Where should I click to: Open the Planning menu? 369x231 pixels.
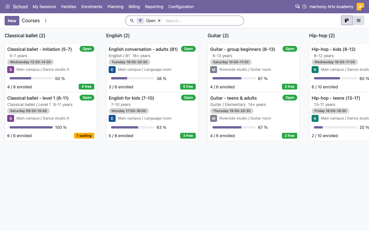[115, 7]
